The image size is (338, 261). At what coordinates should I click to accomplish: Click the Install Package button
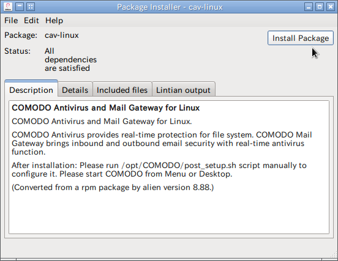click(301, 38)
